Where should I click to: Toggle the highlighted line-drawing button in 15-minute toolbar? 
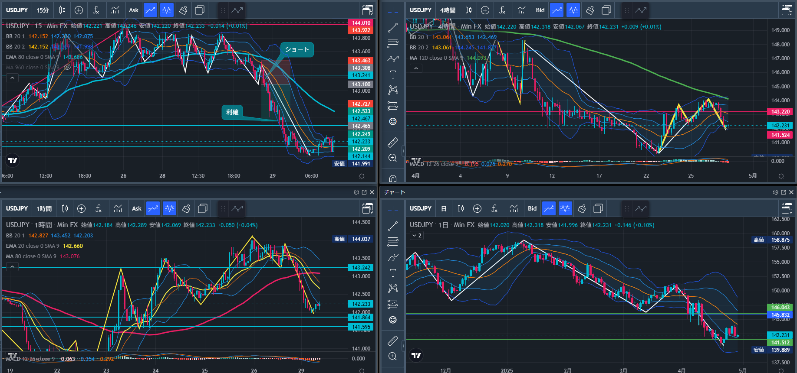(150, 10)
